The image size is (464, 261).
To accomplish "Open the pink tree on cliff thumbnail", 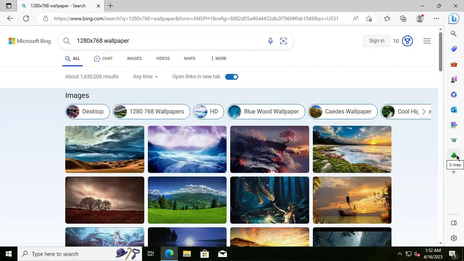I will click(x=270, y=149).
